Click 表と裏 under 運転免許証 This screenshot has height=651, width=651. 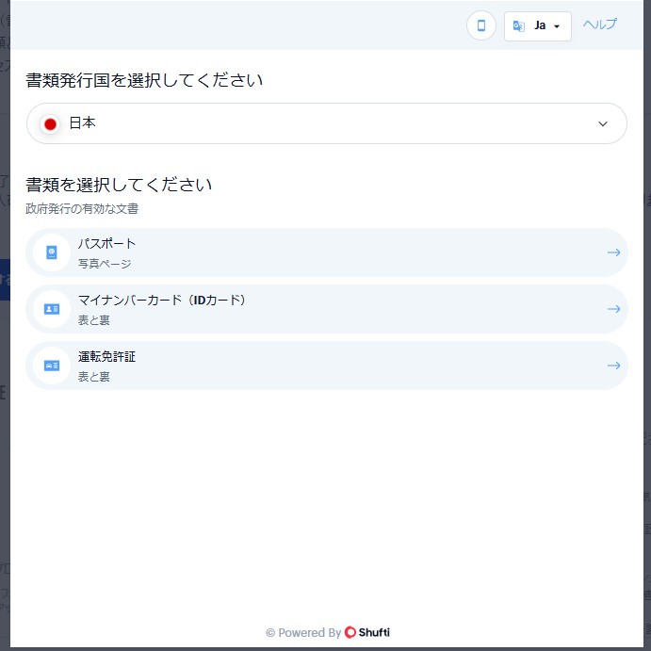click(x=94, y=377)
